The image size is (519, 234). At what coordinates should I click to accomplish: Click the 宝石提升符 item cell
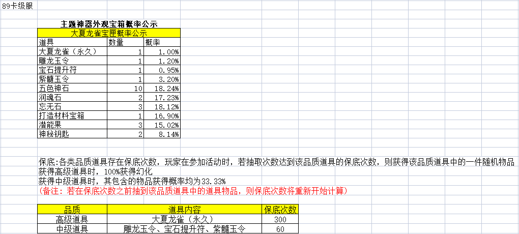coord(72,70)
